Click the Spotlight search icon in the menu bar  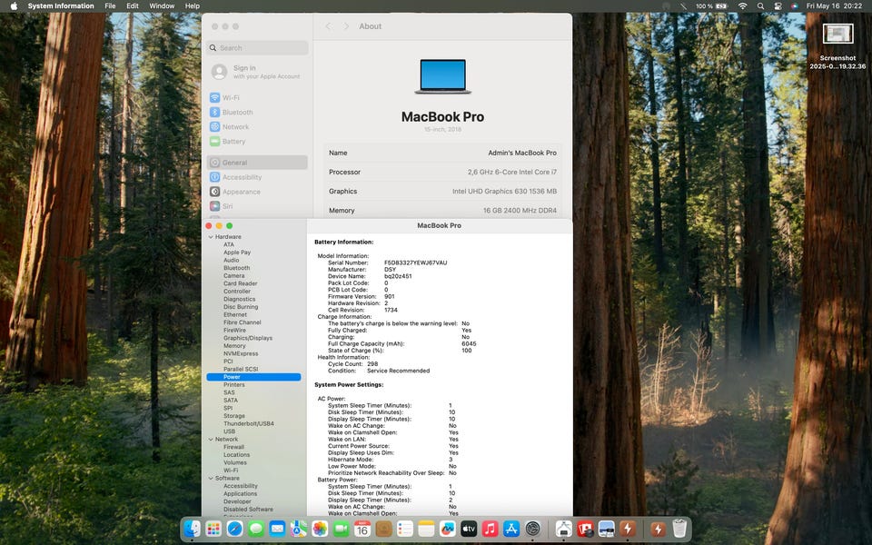pyautogui.click(x=760, y=6)
